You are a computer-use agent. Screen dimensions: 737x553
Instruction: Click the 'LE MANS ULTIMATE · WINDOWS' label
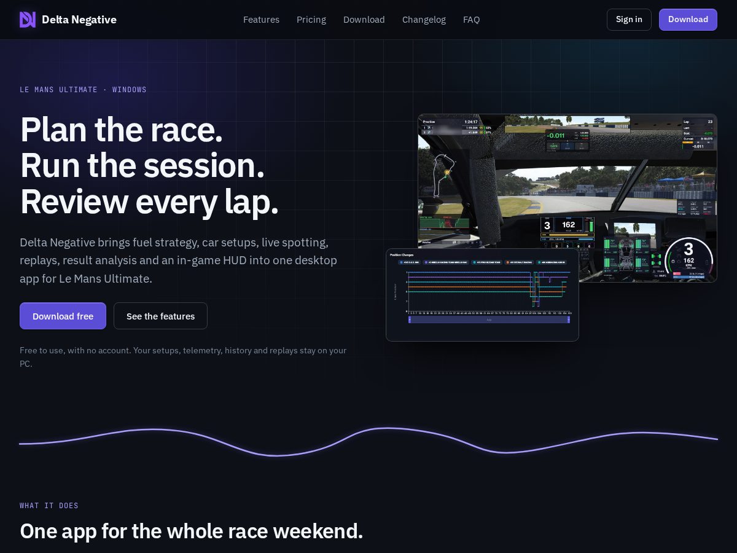(x=83, y=90)
